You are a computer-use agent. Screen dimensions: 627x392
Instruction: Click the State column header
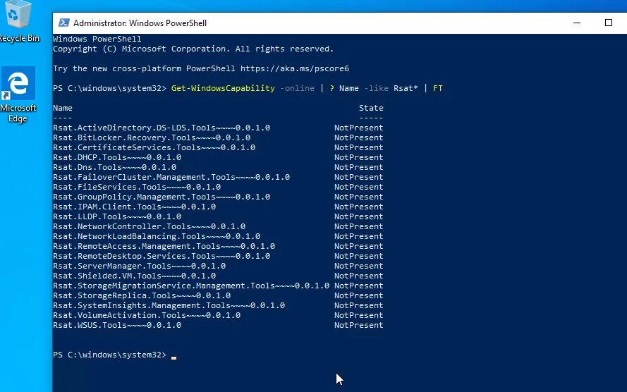tap(371, 108)
